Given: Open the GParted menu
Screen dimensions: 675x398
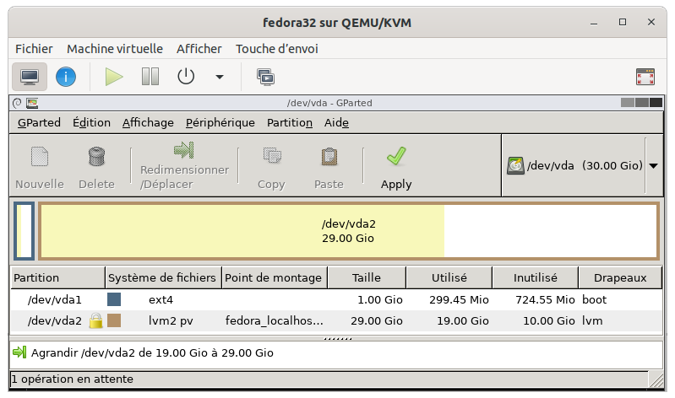Looking at the screenshot, I should pyautogui.click(x=39, y=123).
